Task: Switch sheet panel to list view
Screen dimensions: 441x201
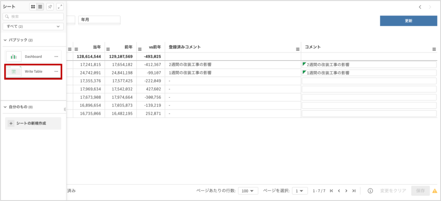Action: point(40,7)
